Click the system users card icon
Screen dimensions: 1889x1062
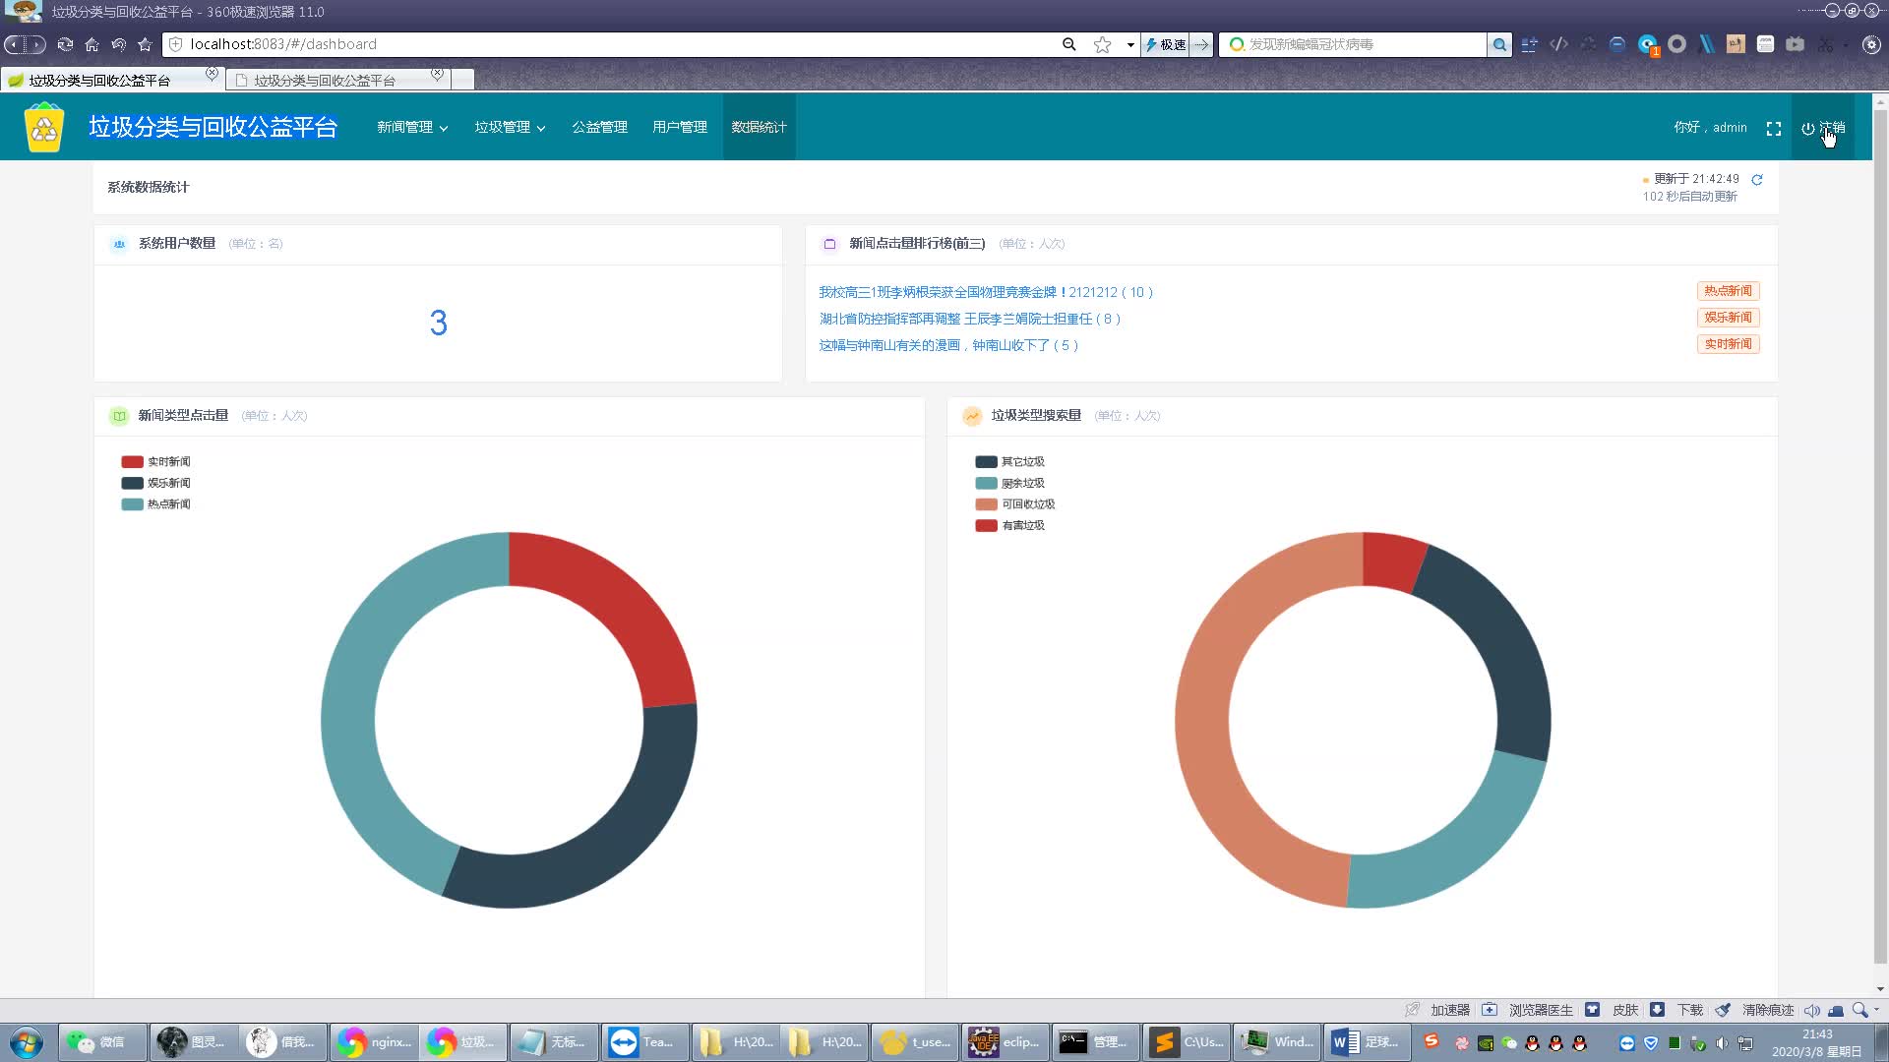(119, 244)
